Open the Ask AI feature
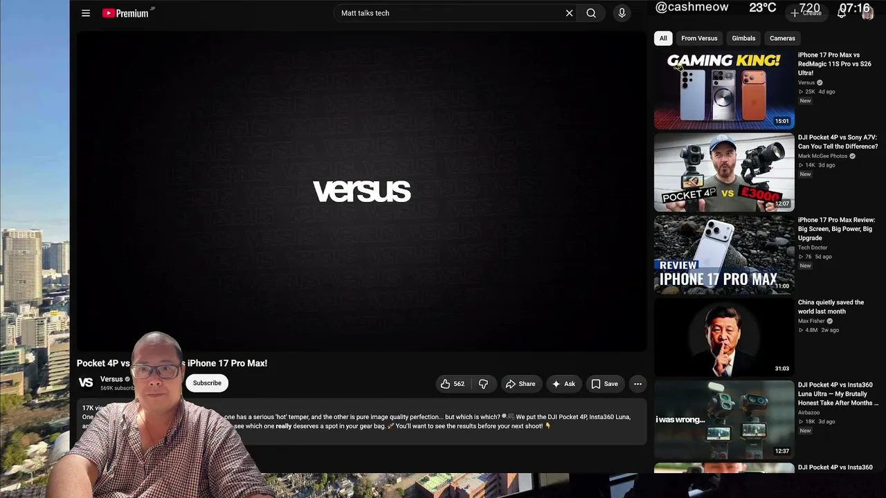The image size is (886, 498). coord(563,384)
